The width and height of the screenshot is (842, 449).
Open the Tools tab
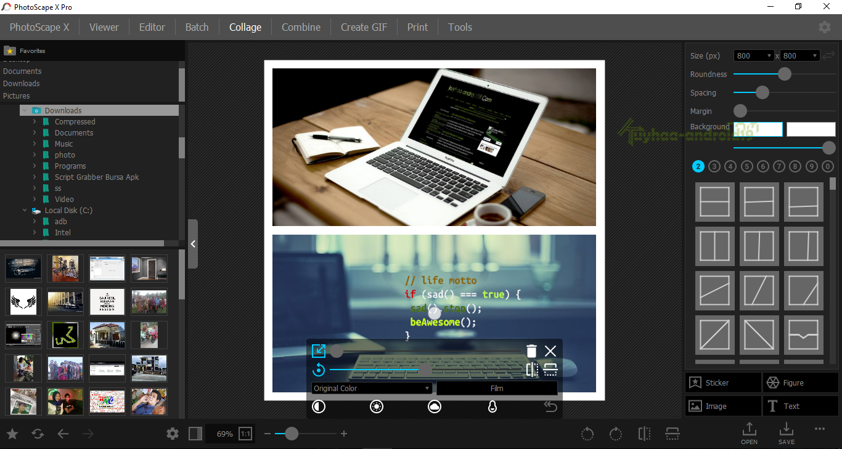tap(460, 27)
